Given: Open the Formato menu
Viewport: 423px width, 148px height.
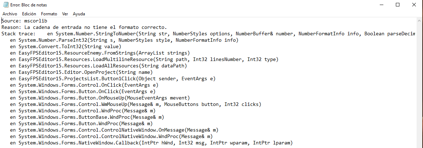Looking at the screenshot, I should [x=49, y=14].
